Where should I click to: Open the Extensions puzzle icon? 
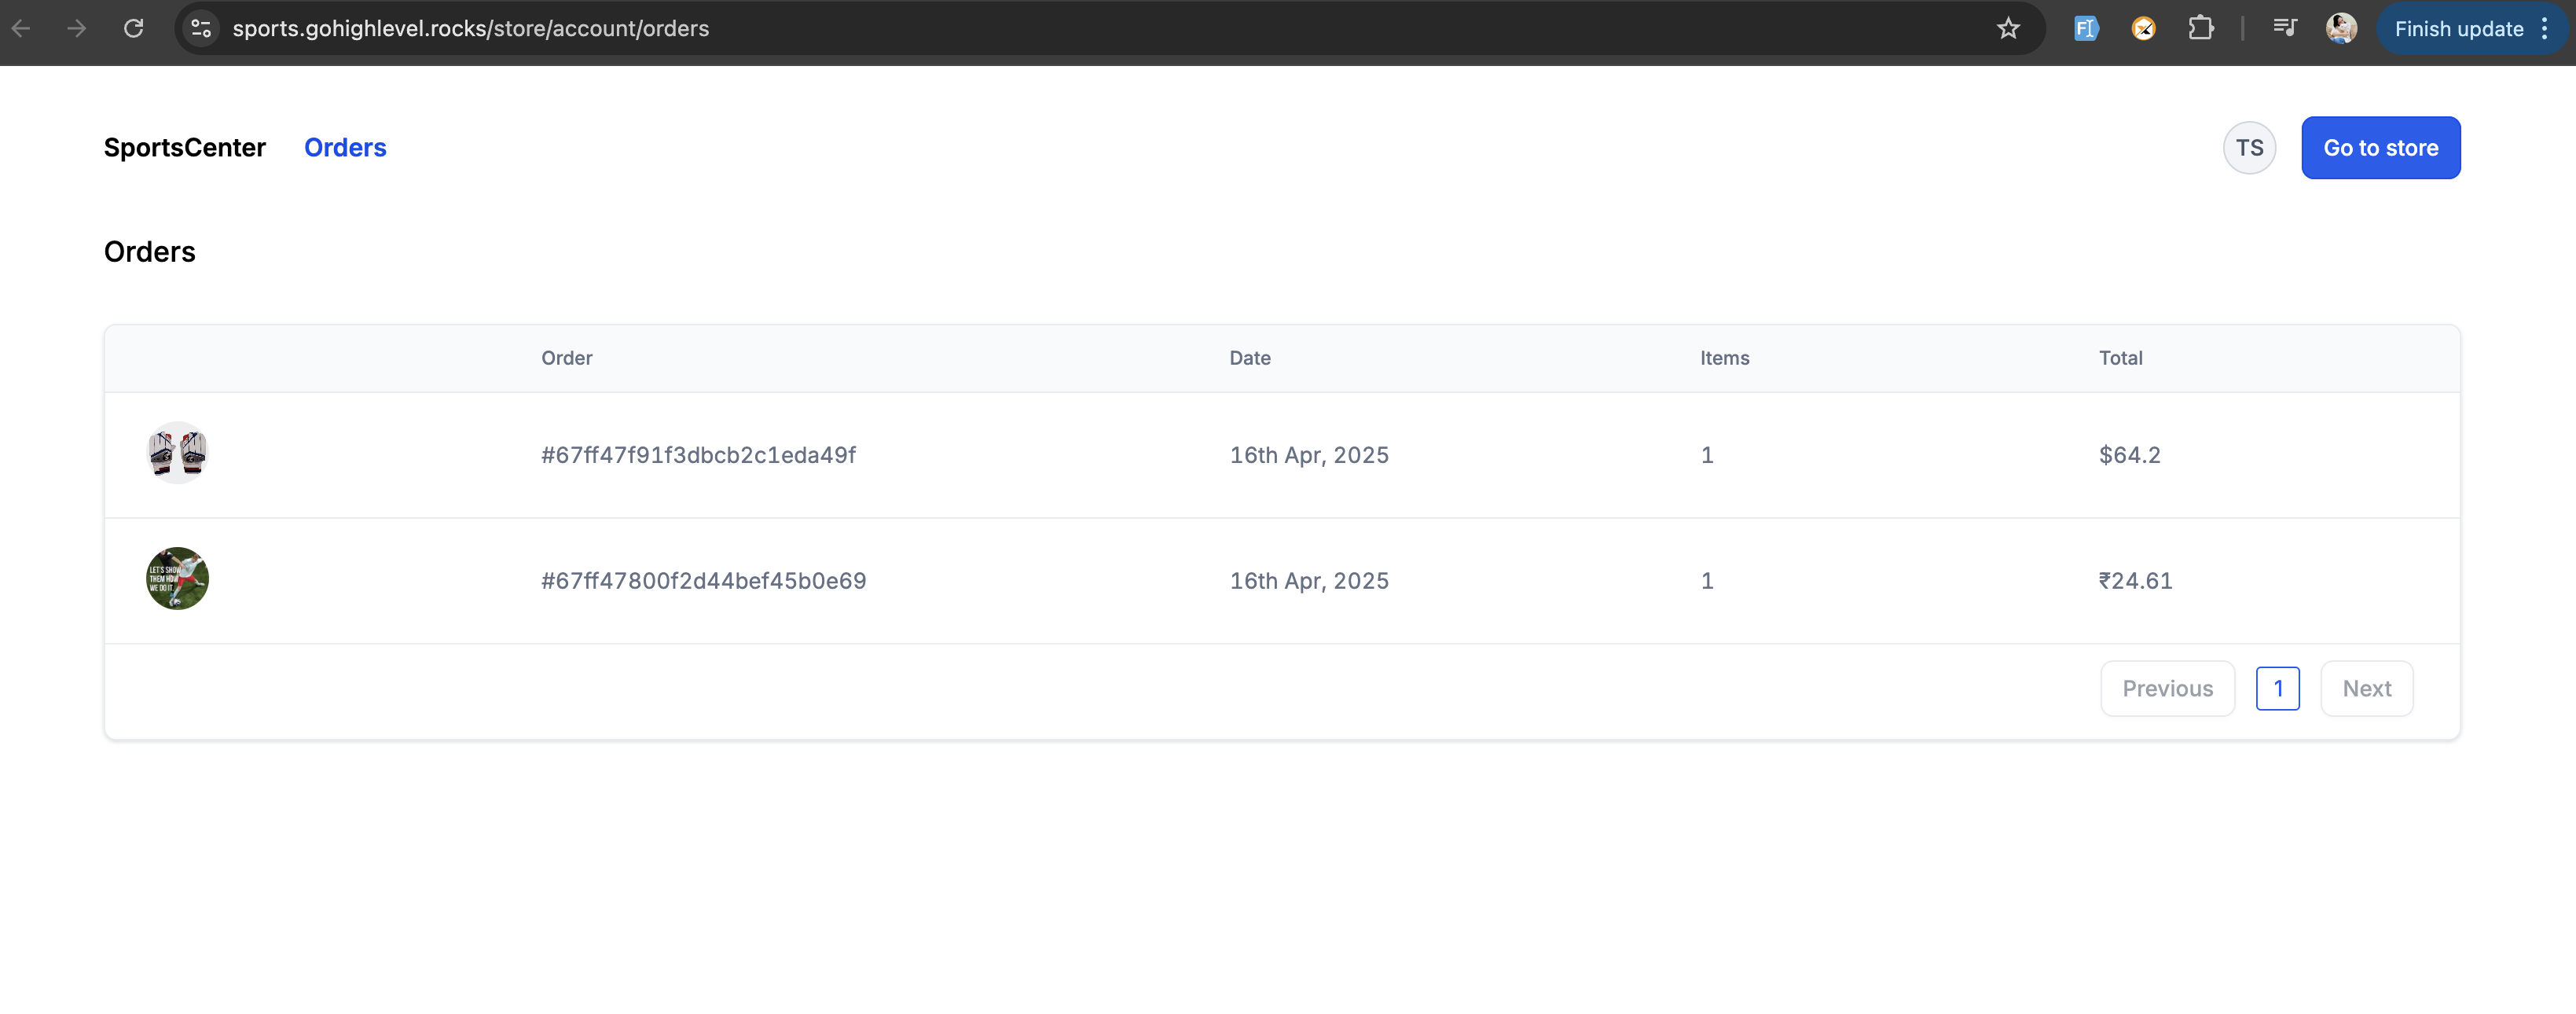coord(2200,28)
